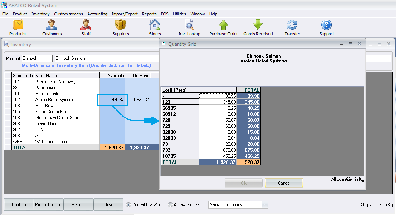Maximize the Quantity Grid window
Image resolution: width=396 pixels, height=215 pixels.
[x=350, y=44]
